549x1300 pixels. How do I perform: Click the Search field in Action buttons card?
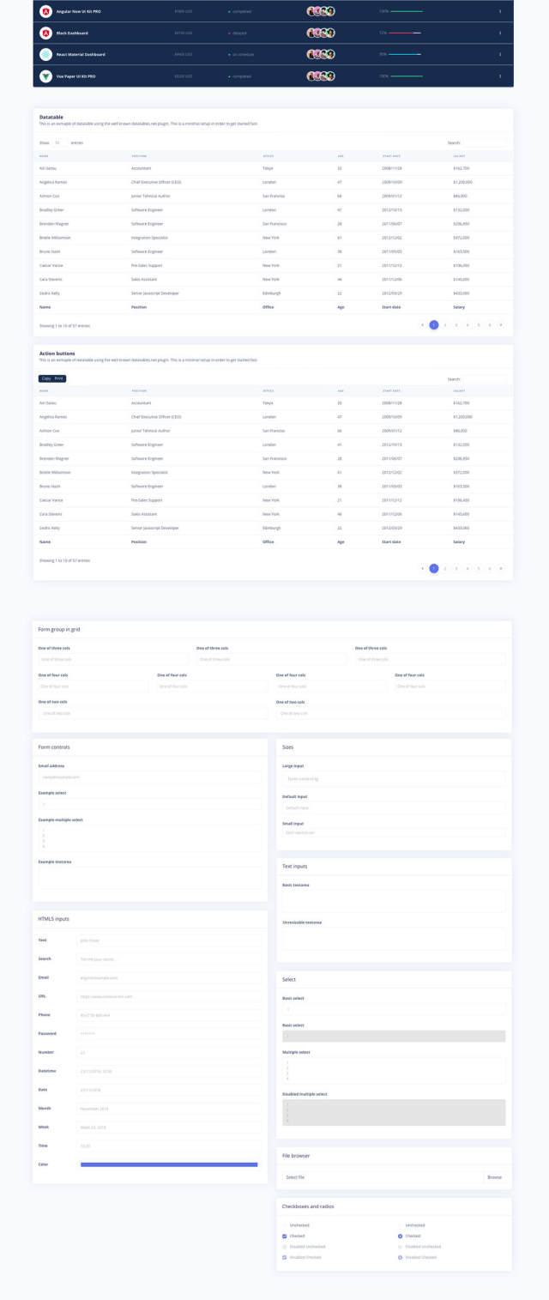tap(484, 378)
